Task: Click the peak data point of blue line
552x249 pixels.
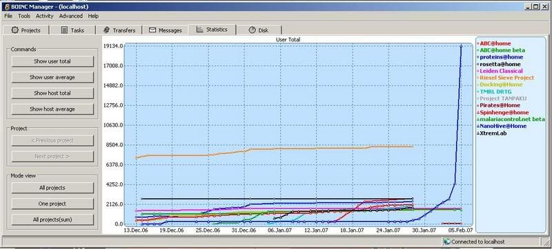Action: tap(461, 46)
